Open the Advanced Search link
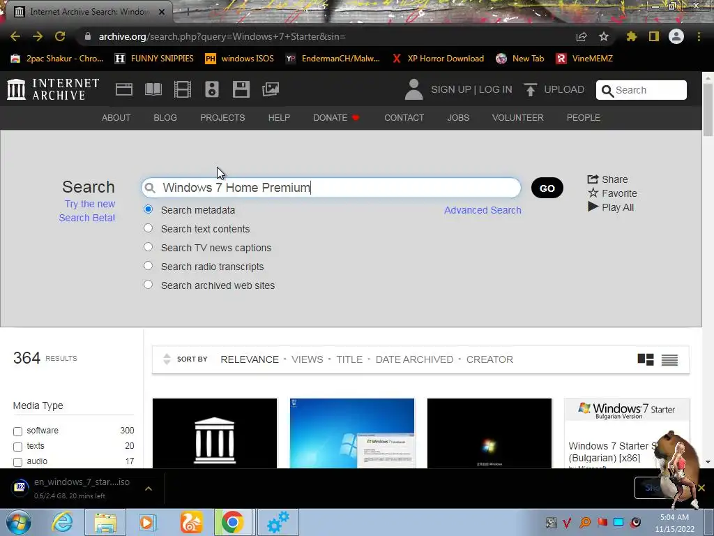The height and width of the screenshot is (536, 714). tap(483, 210)
